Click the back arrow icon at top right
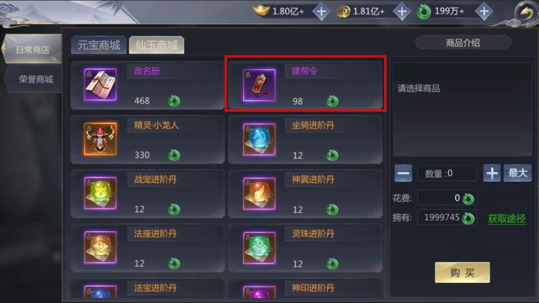 pos(526,13)
